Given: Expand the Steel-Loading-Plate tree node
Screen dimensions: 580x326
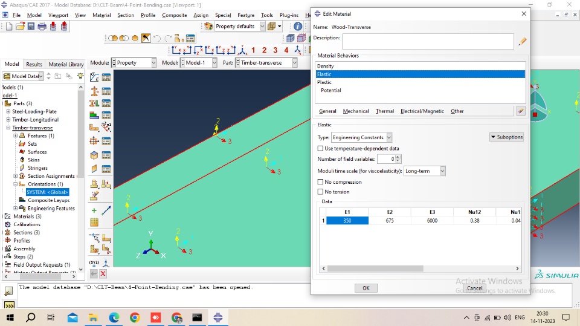Looking at the screenshot, I should point(8,111).
